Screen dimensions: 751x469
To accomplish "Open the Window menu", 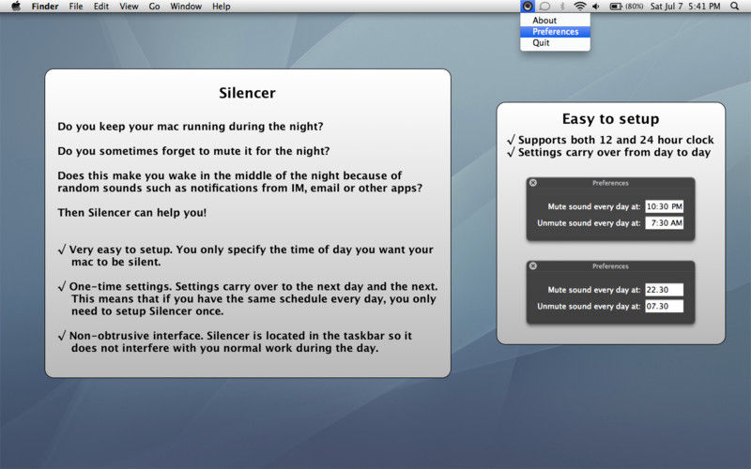I will click(186, 7).
